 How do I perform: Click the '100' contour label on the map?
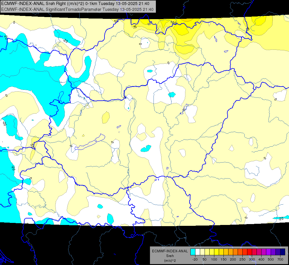tap(173, 23)
